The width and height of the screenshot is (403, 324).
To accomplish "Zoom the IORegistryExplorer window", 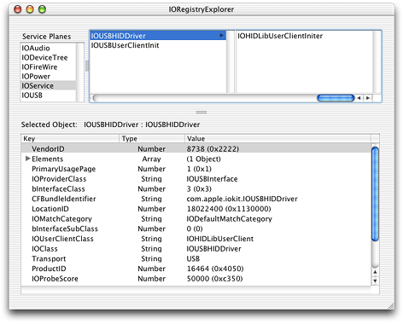I will [42, 9].
